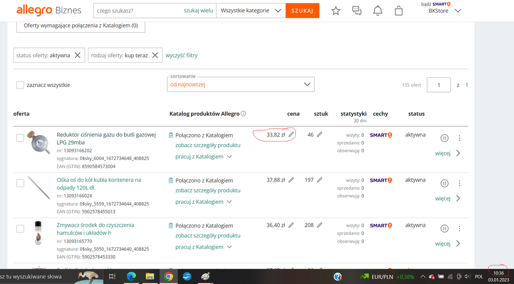Edit quantity pencil next to 197 sztuk
The image size is (514, 284).
[320, 180]
